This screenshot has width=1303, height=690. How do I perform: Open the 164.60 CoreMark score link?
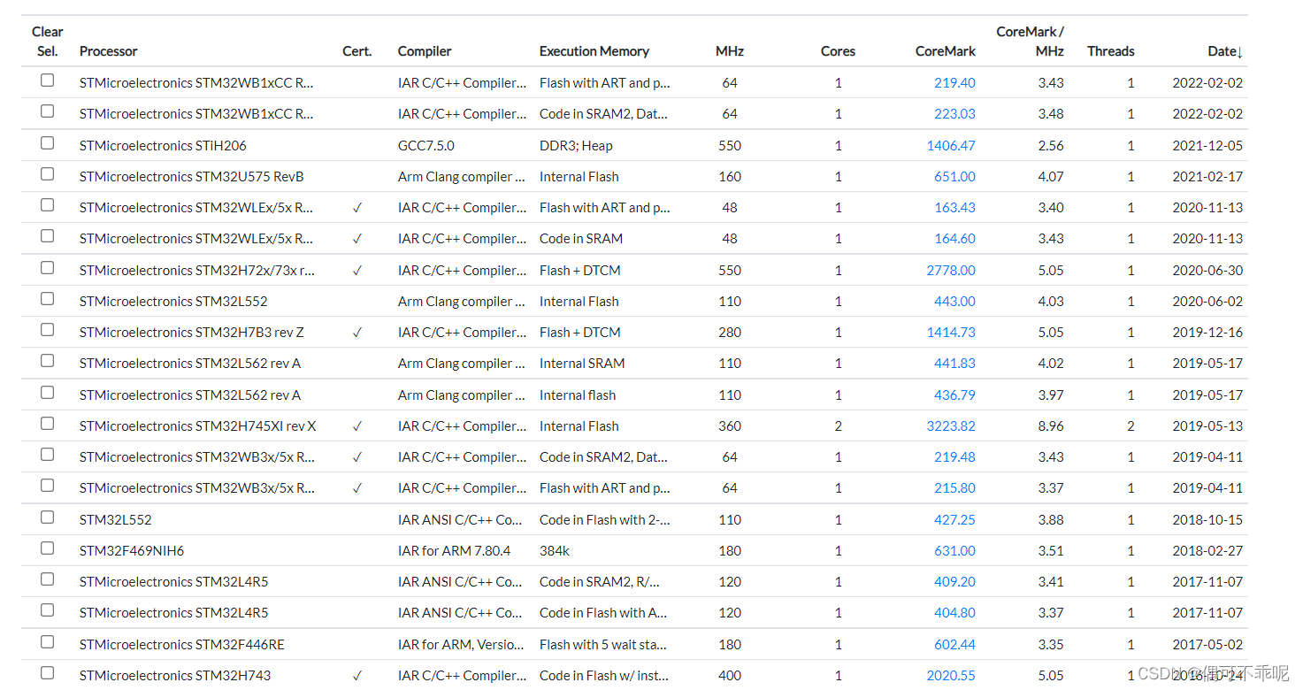tap(954, 239)
